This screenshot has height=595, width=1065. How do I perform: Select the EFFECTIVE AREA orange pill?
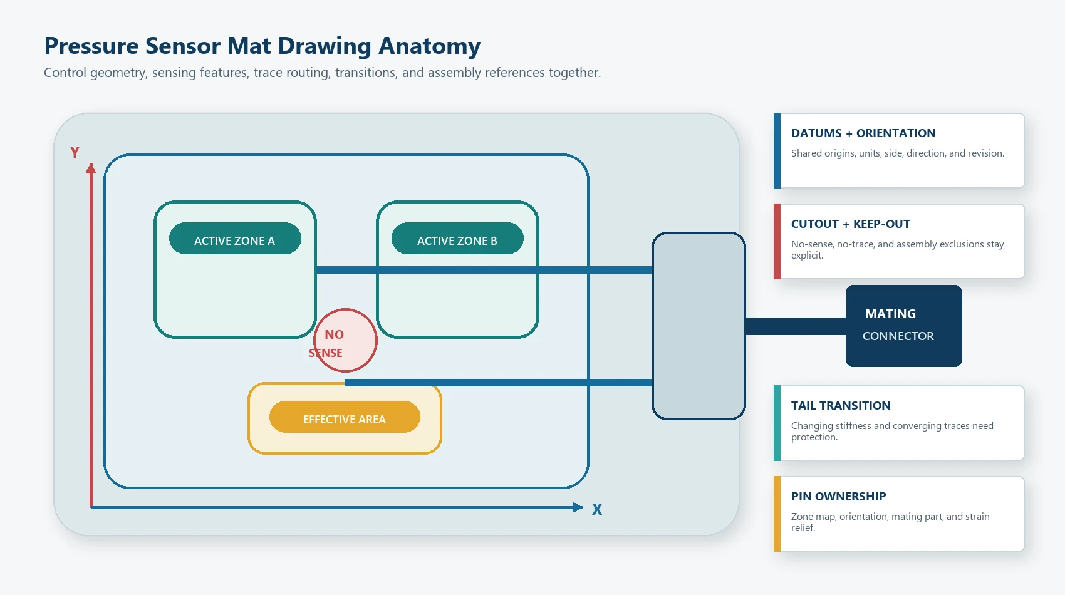tap(345, 417)
